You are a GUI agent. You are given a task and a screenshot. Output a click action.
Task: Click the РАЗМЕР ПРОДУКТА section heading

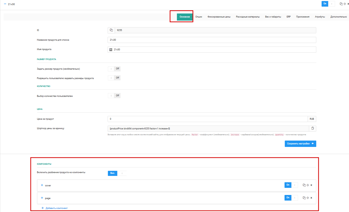[46, 59]
